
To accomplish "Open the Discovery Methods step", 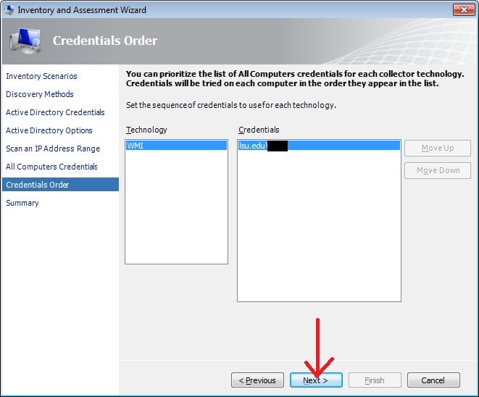I will click(x=40, y=94).
